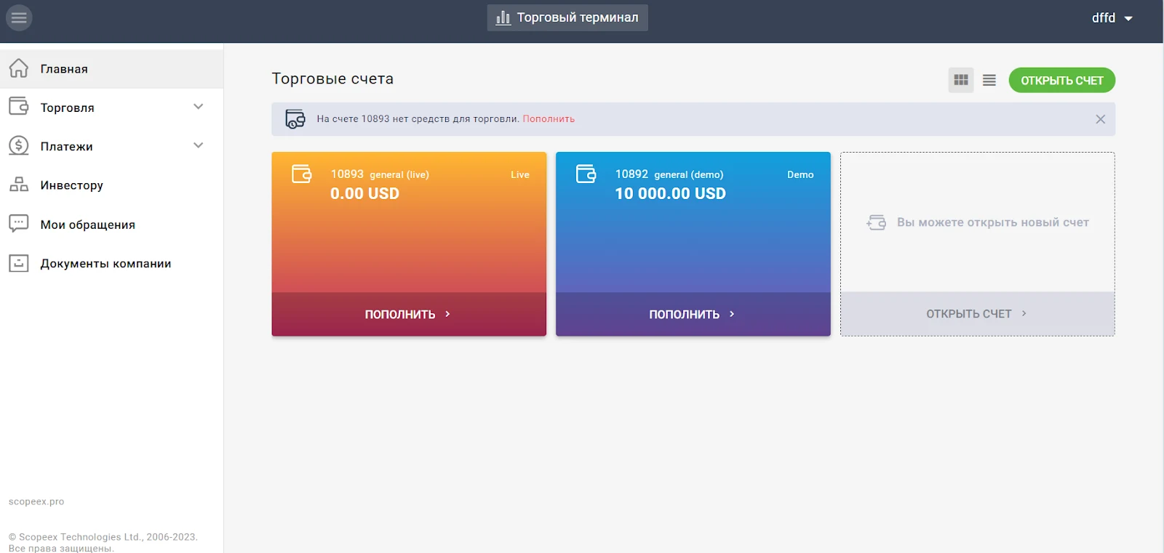Viewport: 1164px width, 553px height.
Task: Select the 10 000.00 USD demo balance
Action: tap(671, 193)
